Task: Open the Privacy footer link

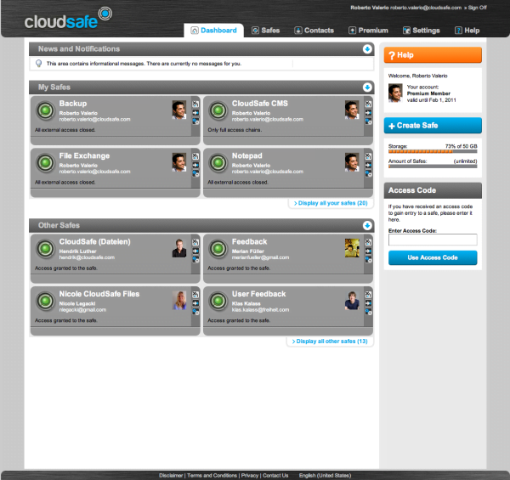Action: tap(250, 476)
